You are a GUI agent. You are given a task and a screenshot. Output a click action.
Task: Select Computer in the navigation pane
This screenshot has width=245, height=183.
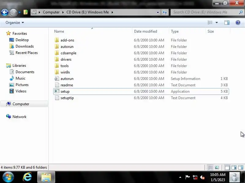click(x=24, y=104)
